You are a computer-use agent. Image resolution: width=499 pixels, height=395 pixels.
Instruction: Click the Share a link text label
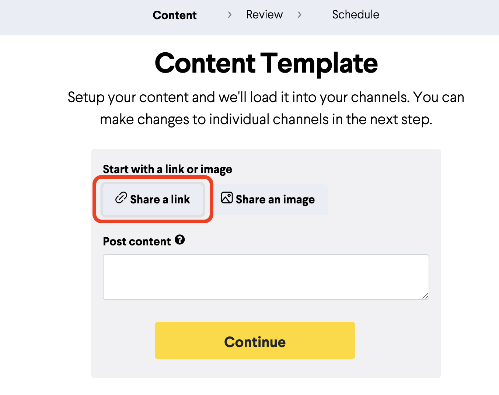coord(160,199)
